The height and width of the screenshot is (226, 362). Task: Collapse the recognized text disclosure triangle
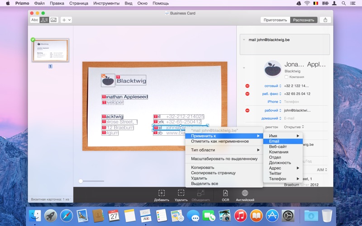click(x=244, y=40)
